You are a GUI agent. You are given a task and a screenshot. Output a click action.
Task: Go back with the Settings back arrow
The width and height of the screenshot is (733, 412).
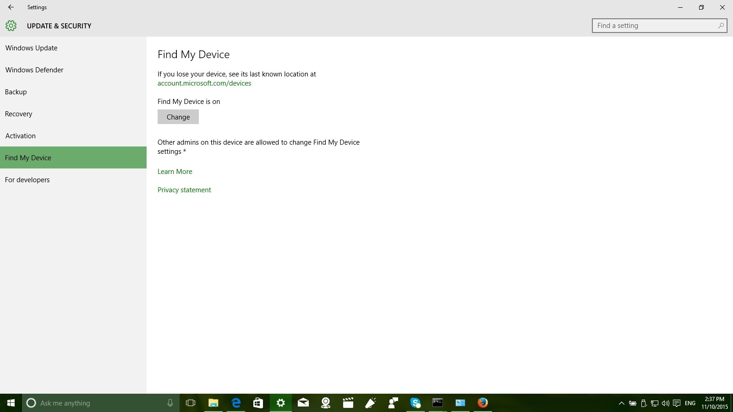11,7
